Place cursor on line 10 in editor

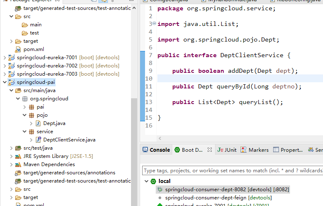click(240, 79)
